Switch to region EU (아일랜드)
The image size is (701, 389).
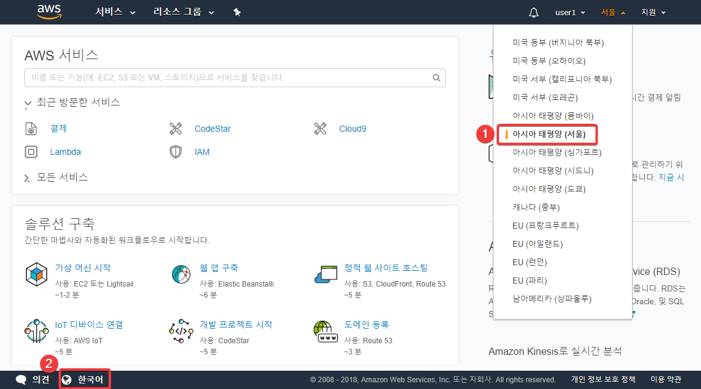pos(537,244)
